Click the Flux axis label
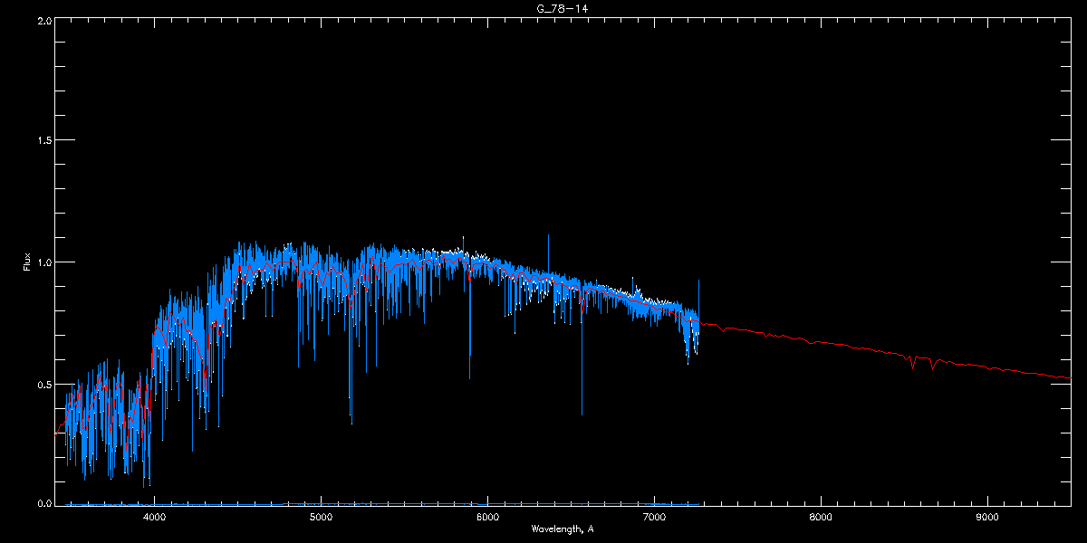1087x543 pixels. [x=26, y=262]
